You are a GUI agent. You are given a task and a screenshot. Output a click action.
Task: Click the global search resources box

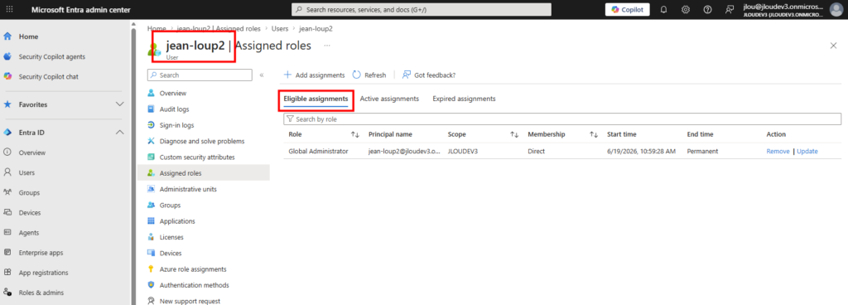pos(422,10)
